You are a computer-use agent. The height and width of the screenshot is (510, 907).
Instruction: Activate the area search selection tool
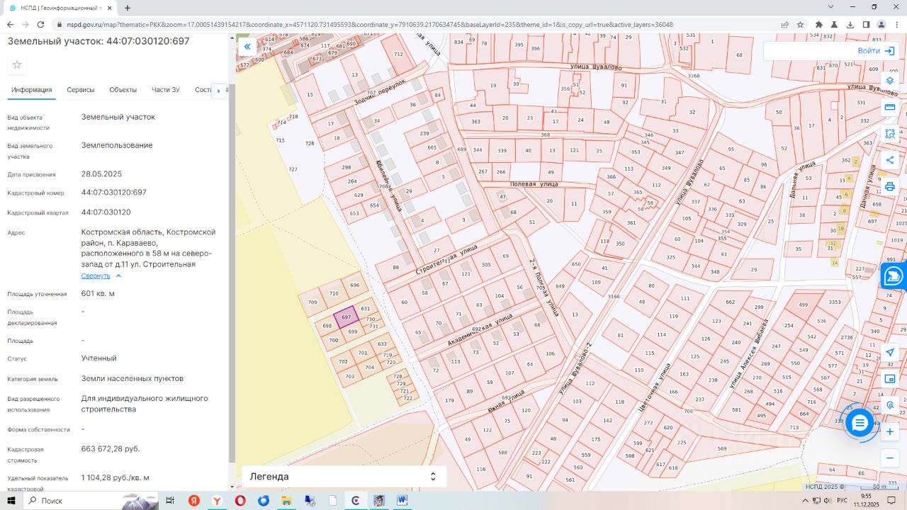(890, 134)
